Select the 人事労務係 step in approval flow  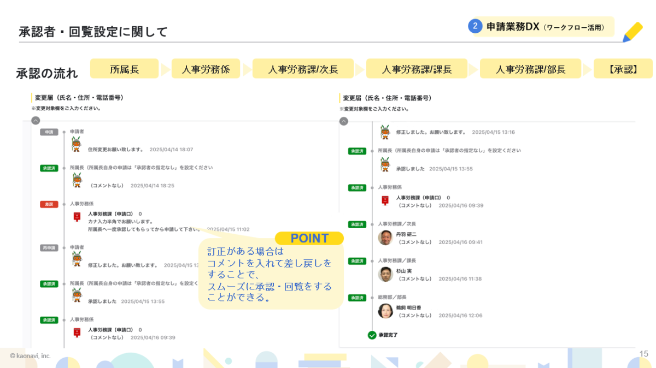tap(206, 69)
